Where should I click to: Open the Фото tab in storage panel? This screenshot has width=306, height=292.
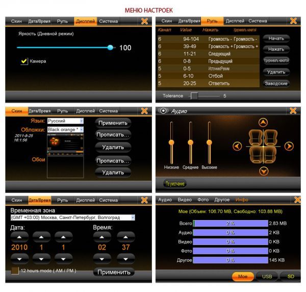[203, 200]
